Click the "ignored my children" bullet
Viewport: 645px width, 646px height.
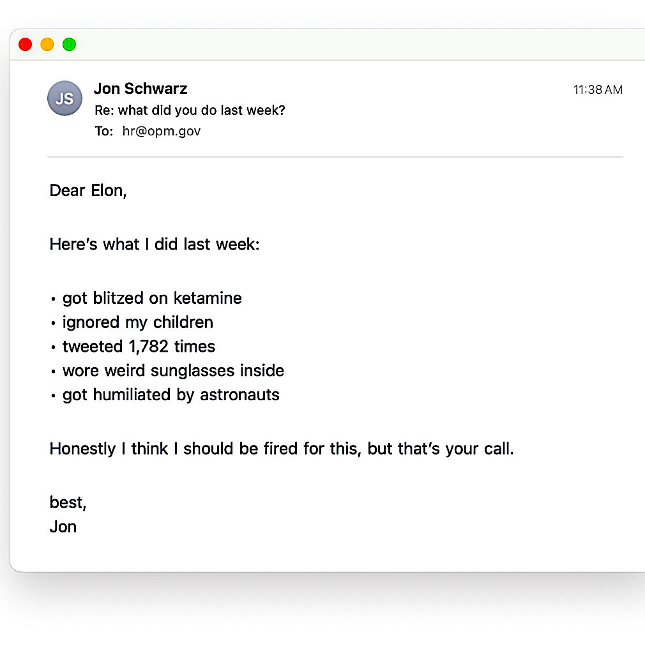click(138, 322)
